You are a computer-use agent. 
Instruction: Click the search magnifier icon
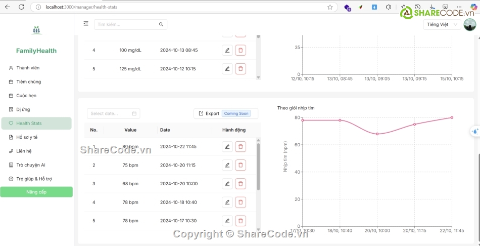[x=161, y=24]
